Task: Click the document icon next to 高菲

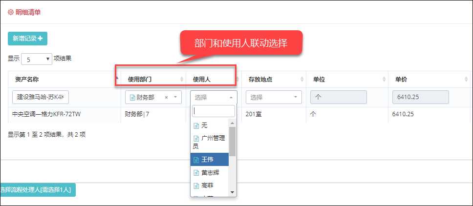Action: click(196, 186)
